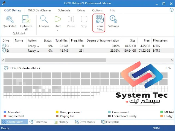Click the blue Allocated legend swatch

click(x=5, y=112)
